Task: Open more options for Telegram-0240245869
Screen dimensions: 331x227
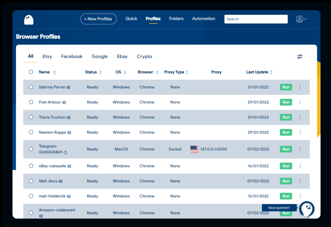Action: [300, 149]
